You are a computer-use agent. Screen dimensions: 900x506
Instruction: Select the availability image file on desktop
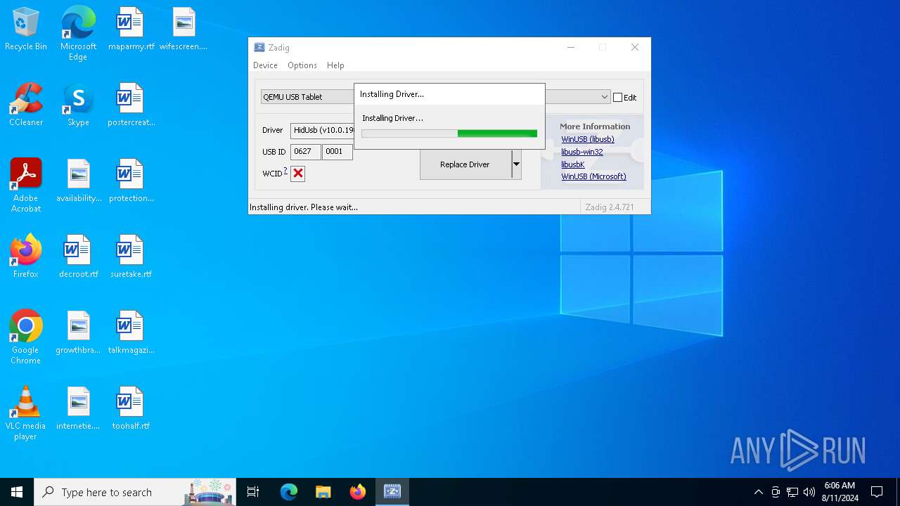pyautogui.click(x=79, y=181)
